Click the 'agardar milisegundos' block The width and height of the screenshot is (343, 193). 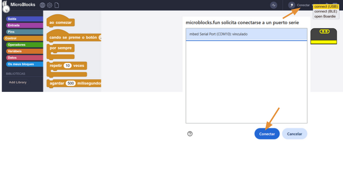(74, 84)
